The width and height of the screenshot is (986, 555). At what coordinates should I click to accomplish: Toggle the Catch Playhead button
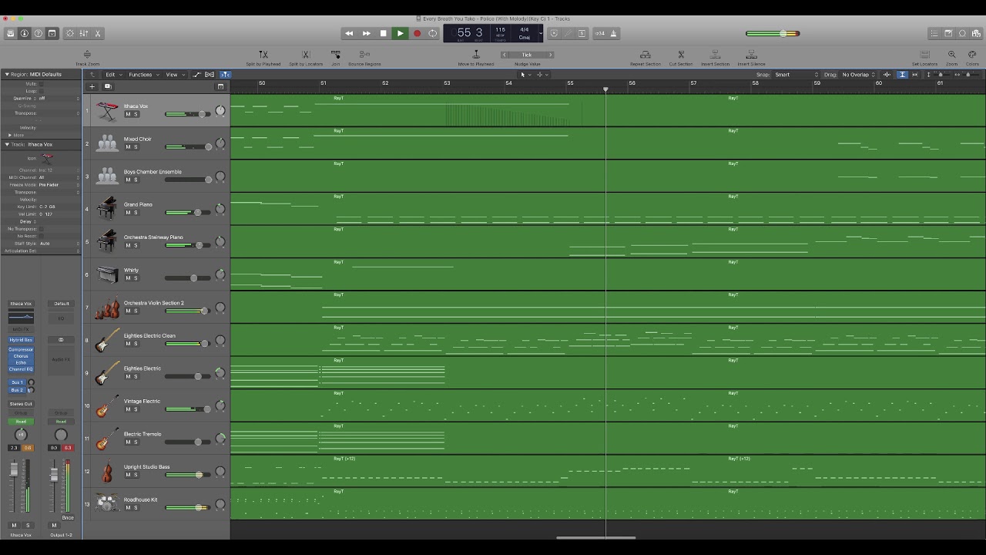click(x=225, y=75)
